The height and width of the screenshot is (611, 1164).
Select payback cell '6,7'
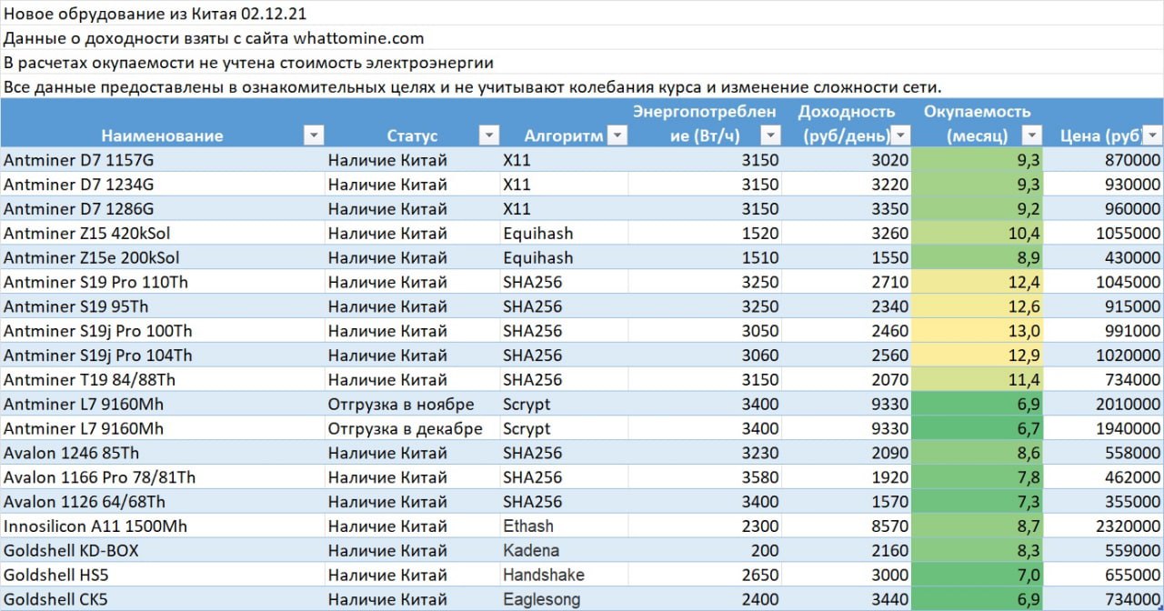point(978,428)
